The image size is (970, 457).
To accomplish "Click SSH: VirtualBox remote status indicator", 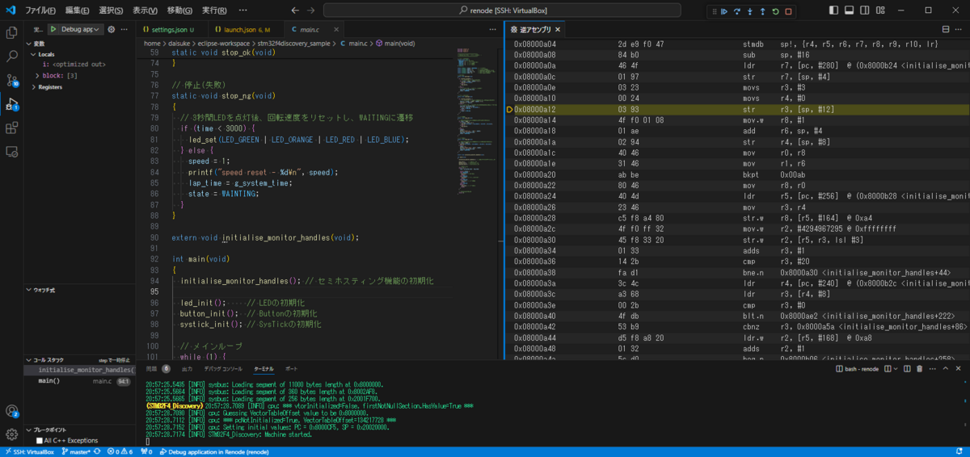I will (x=28, y=451).
